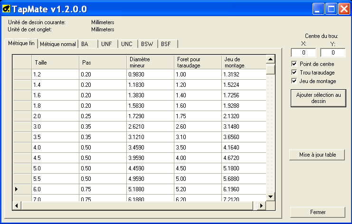Click the Taille cell 4.0

[55, 148]
